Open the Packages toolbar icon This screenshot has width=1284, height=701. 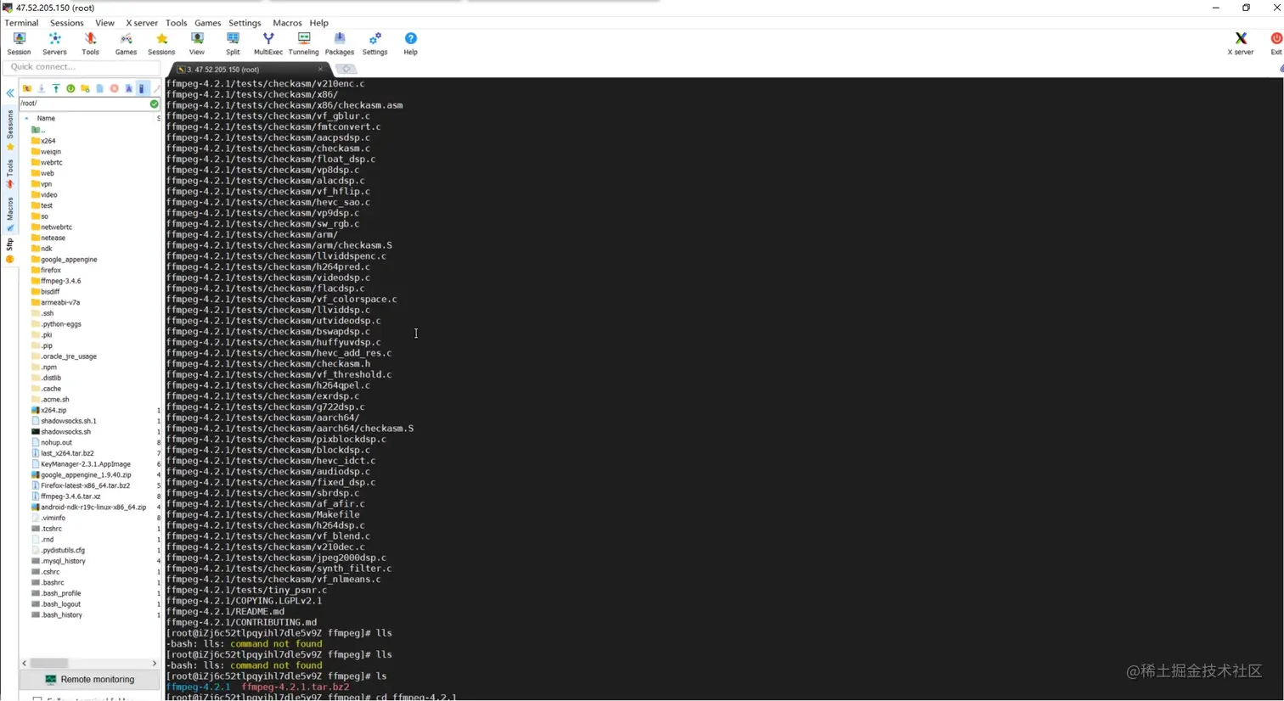[340, 43]
